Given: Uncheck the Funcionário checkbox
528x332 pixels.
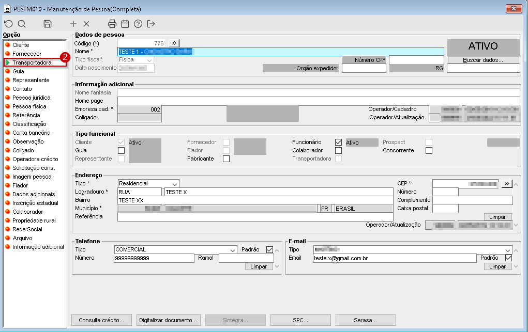Looking at the screenshot, I should coord(338,143).
